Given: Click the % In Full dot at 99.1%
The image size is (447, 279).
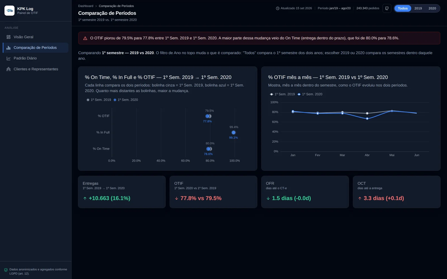Looking at the screenshot, I should [234, 133].
